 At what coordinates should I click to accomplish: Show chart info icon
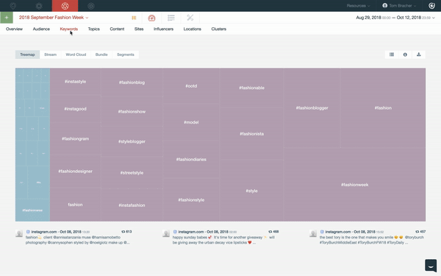[405, 54]
